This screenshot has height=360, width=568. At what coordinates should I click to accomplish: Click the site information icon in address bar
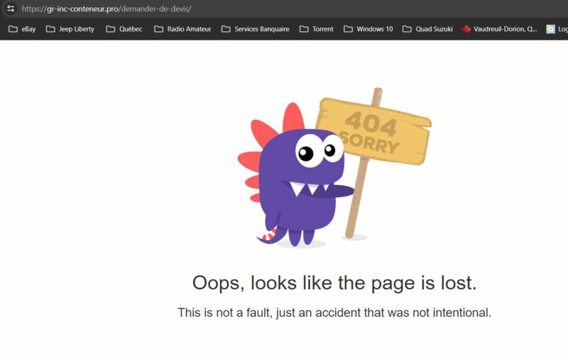coord(11,9)
